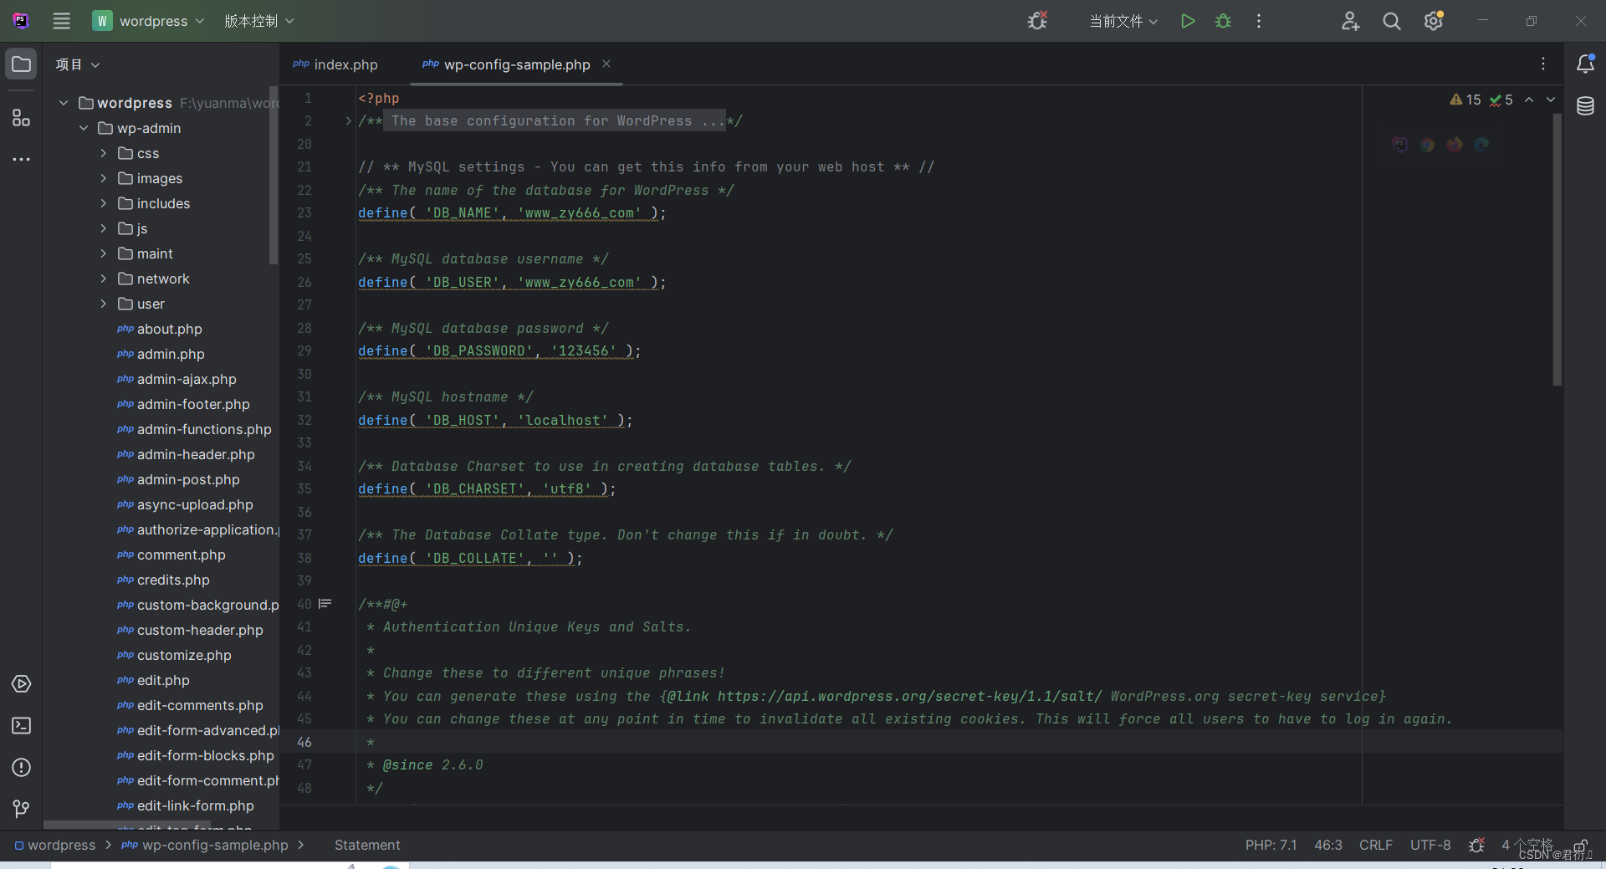
Task: Collapse the wordpress root folder
Action: (x=64, y=103)
